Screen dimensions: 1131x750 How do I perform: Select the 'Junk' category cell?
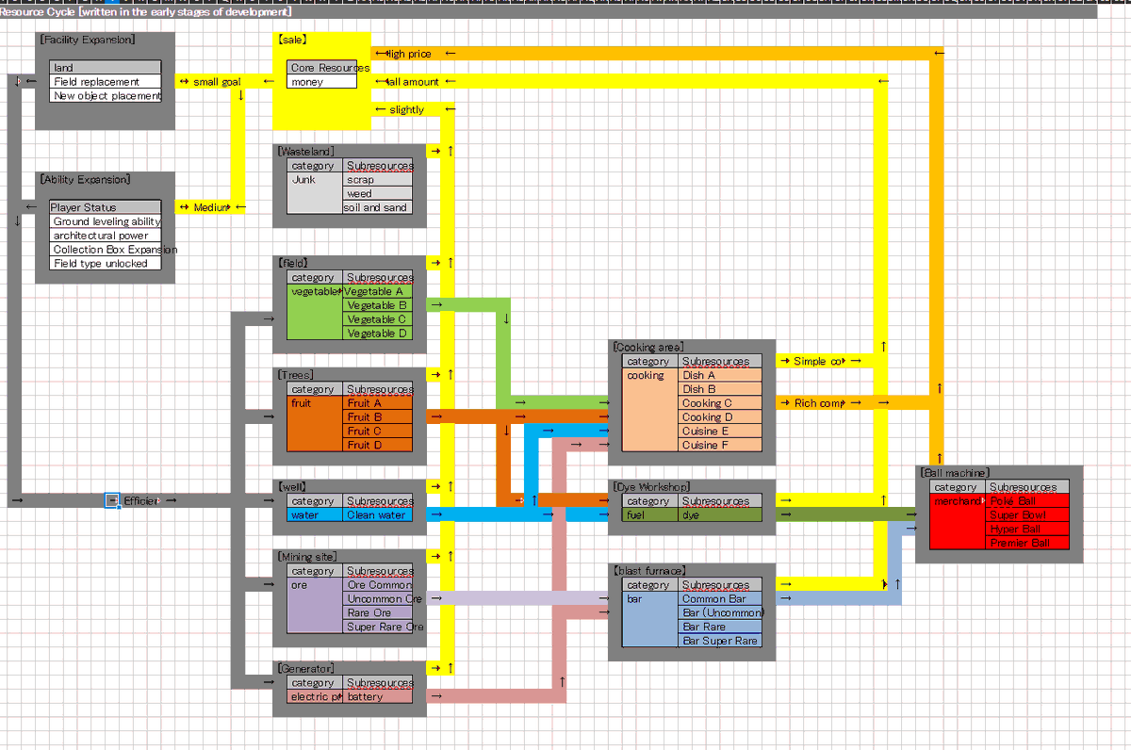[x=314, y=193]
